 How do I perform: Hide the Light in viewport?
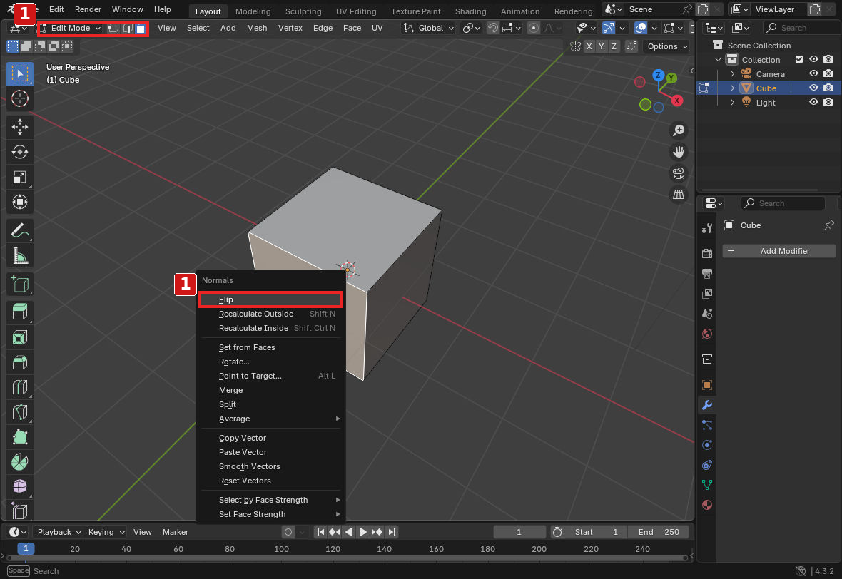coord(813,102)
